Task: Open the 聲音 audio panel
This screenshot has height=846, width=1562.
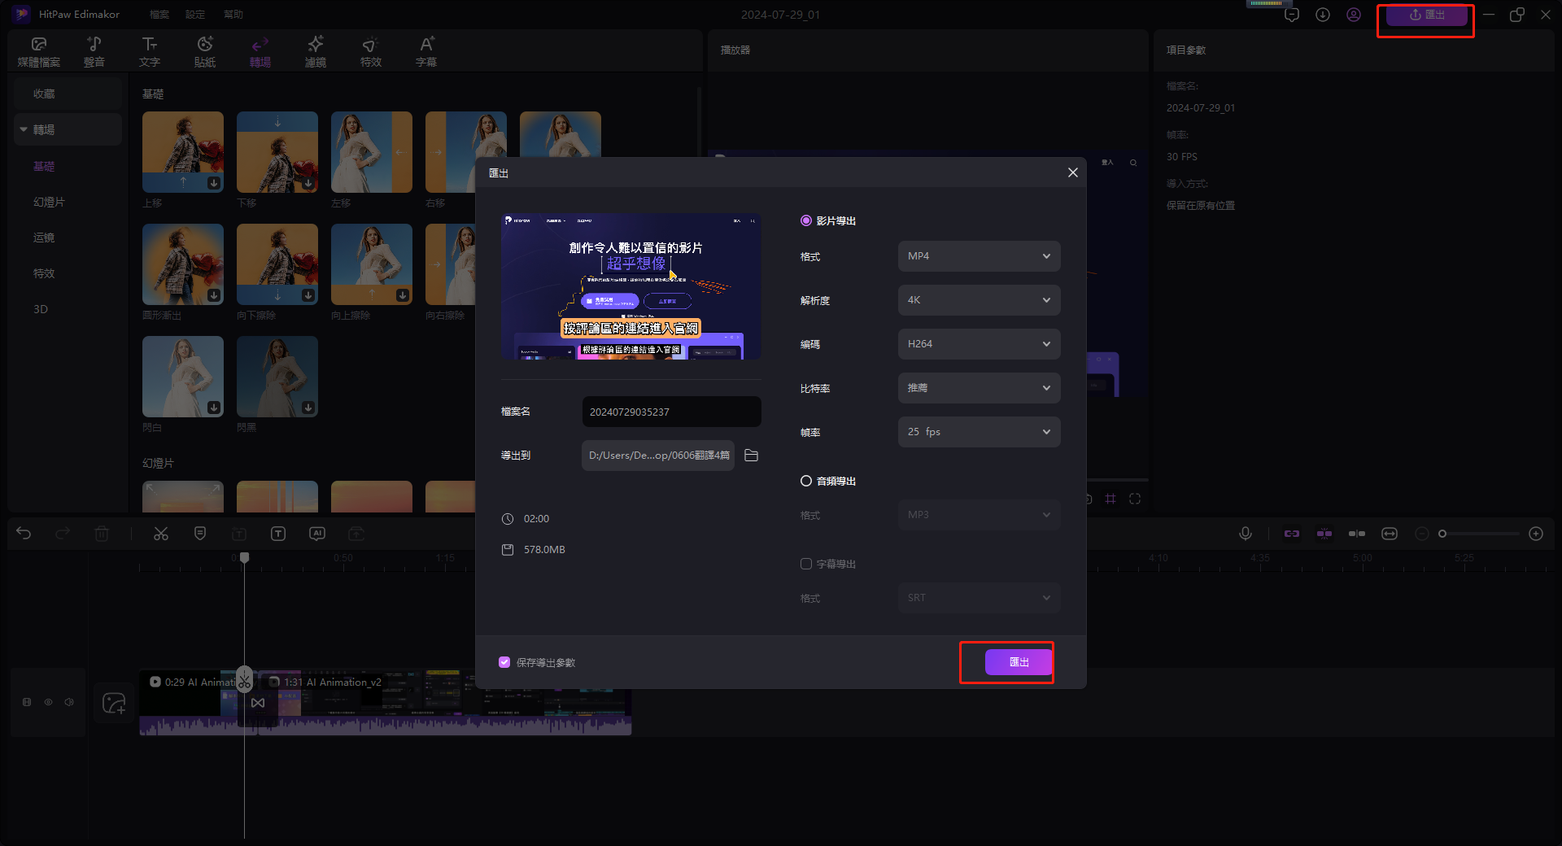Action: coord(94,51)
